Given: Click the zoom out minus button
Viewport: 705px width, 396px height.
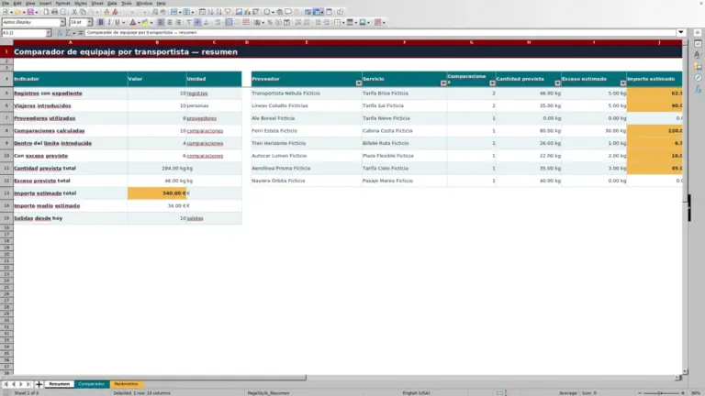Looking at the screenshot, I should [x=640, y=393].
